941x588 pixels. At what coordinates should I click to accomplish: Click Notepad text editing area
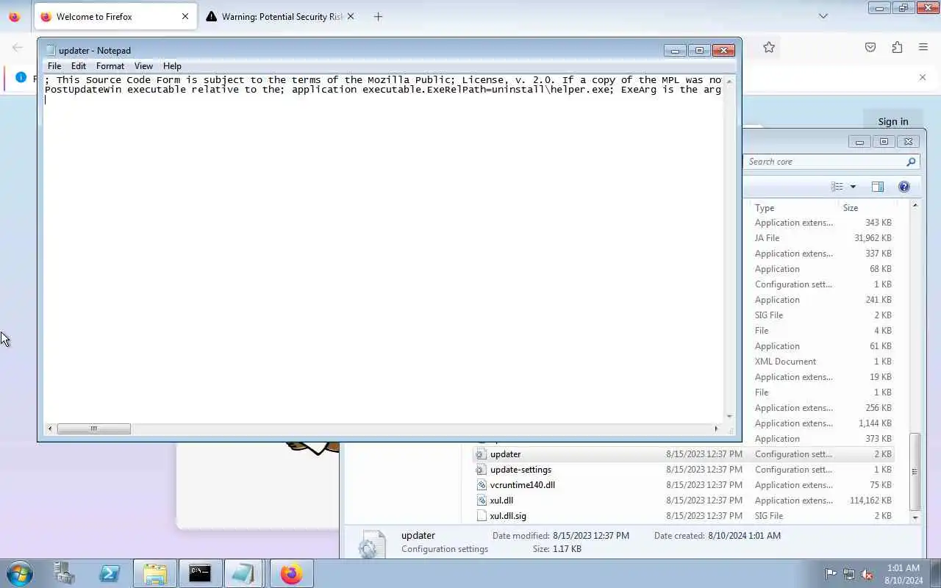383,248
